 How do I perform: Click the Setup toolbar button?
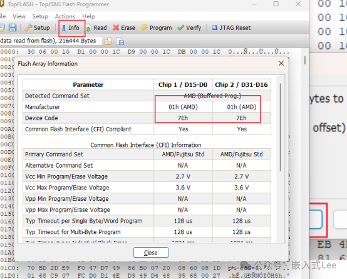pos(37,28)
